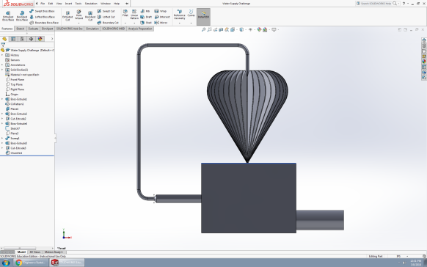Expand the Solid Bodies folder
427x267 pixels.
pos(2,70)
